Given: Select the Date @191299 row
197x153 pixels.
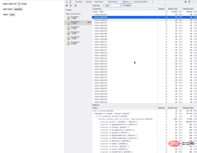Looking at the screenshot, I should [x=144, y=25].
